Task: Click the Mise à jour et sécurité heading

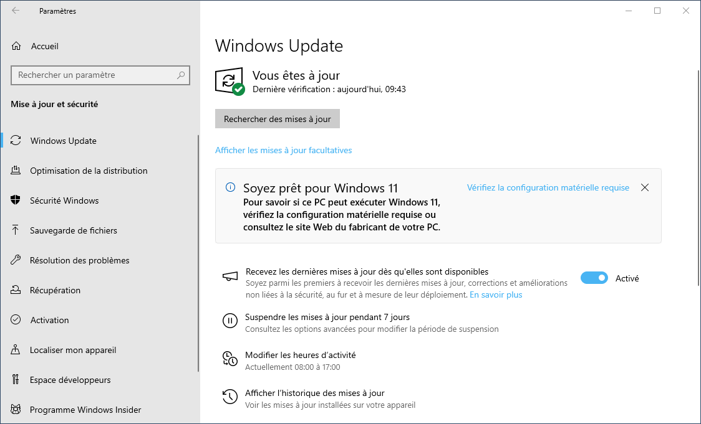Action: [x=54, y=104]
